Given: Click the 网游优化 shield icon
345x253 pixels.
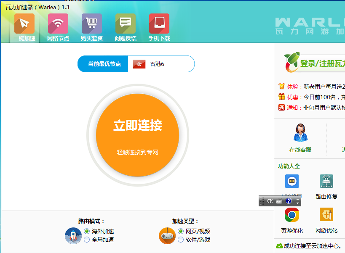Looking at the screenshot, I should (326, 215).
